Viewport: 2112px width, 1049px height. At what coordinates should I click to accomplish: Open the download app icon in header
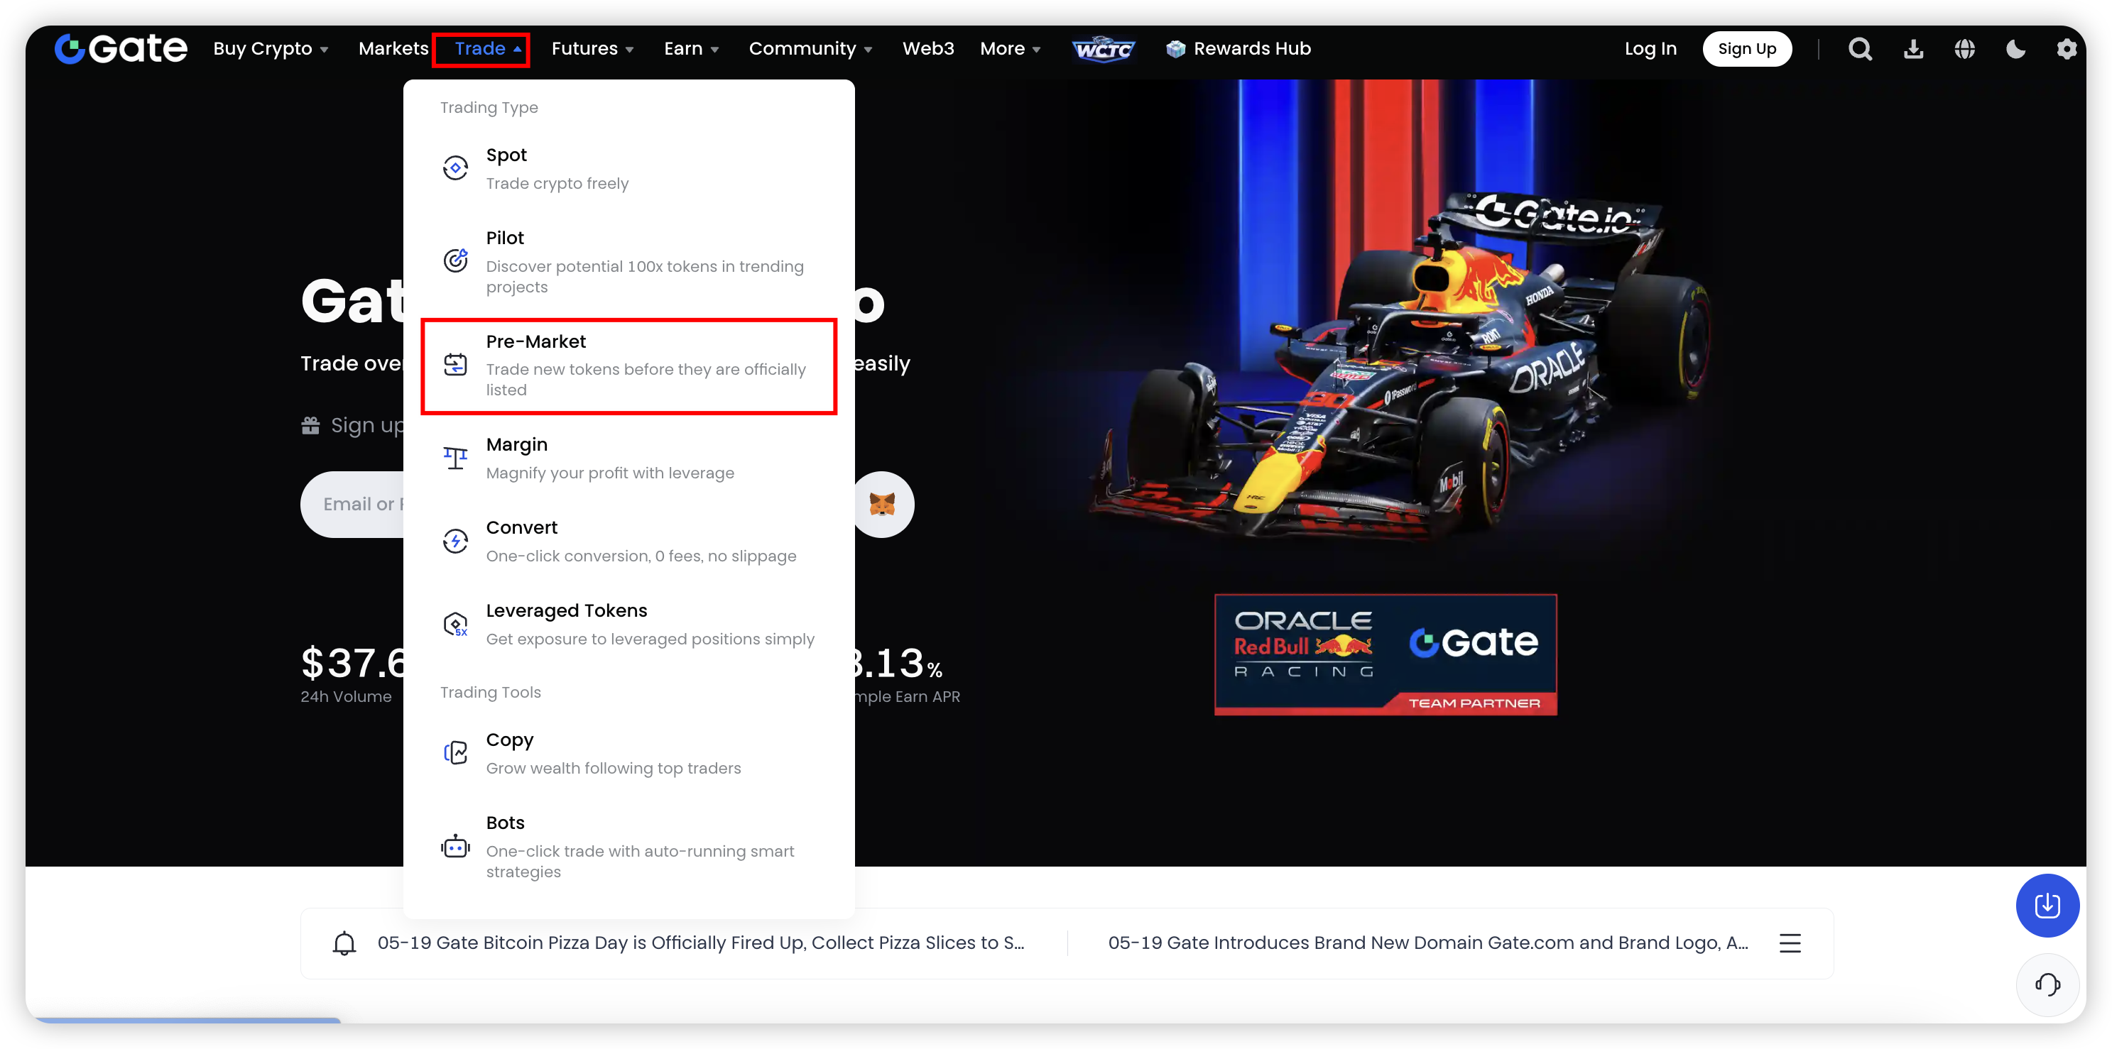pos(1912,49)
